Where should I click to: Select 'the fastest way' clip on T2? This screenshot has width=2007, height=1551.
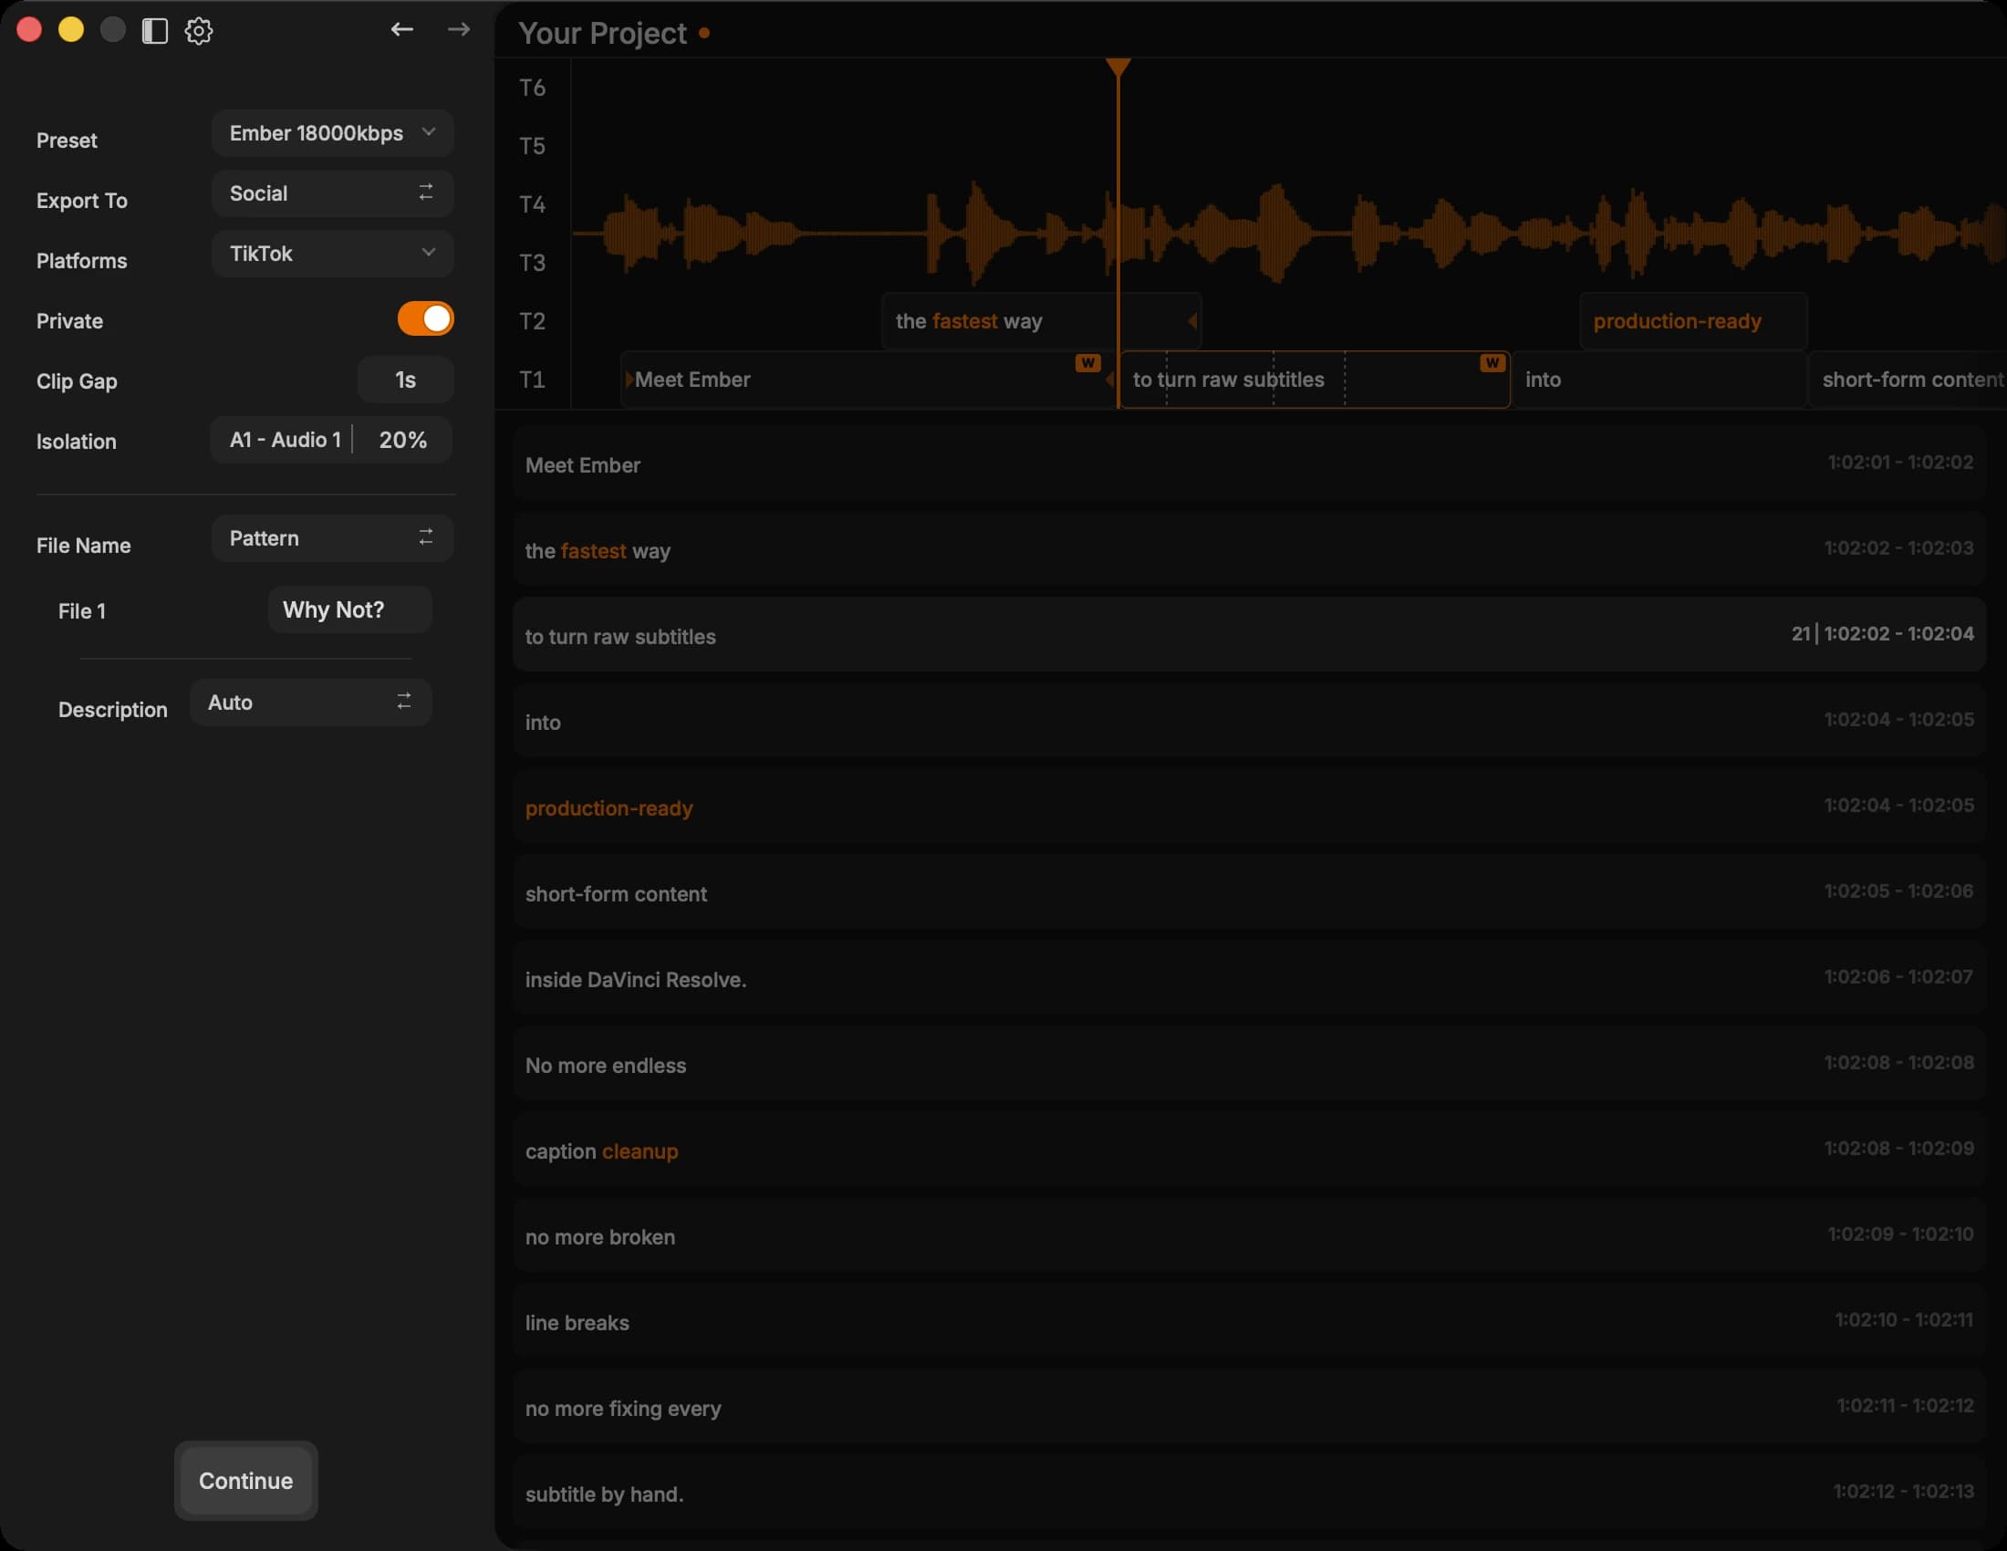1041,320
